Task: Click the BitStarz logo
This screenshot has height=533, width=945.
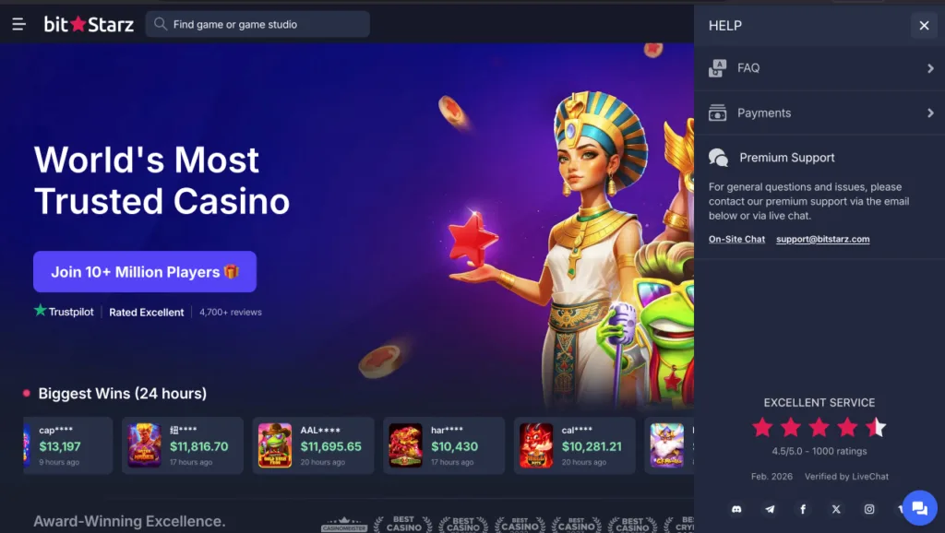Action: point(89,24)
